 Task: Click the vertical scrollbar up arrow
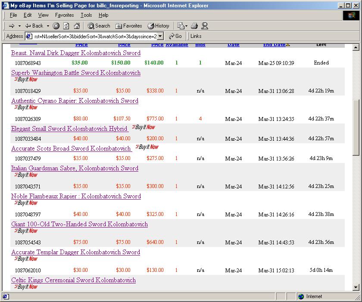click(x=356, y=47)
